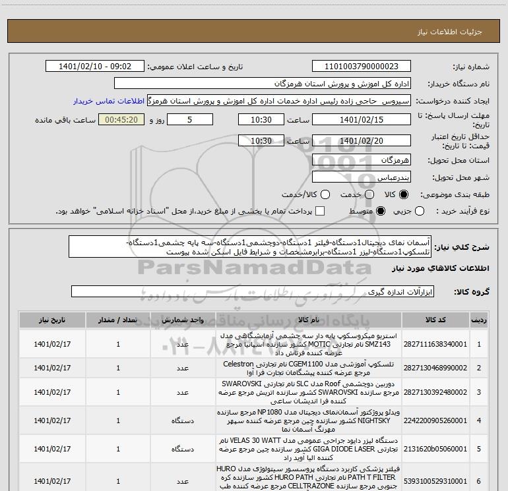Screen dimensions: 508x491
Task: Click the goods group field ابزارآلات اندازه گیری
Action: [253, 291]
